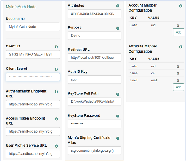Click info icon for Authentication Endpoint URL

[x=56, y=92]
